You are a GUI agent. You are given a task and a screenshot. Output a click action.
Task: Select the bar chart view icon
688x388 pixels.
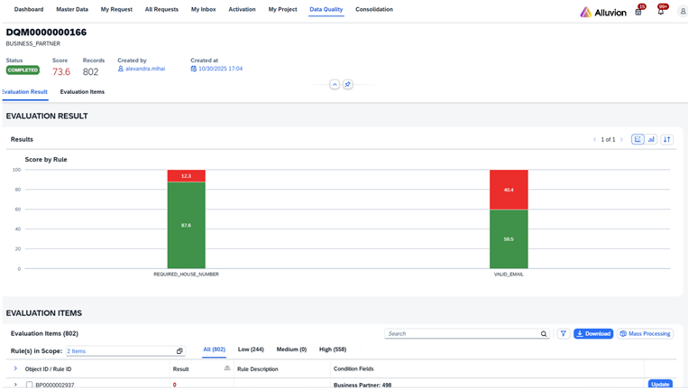point(651,139)
